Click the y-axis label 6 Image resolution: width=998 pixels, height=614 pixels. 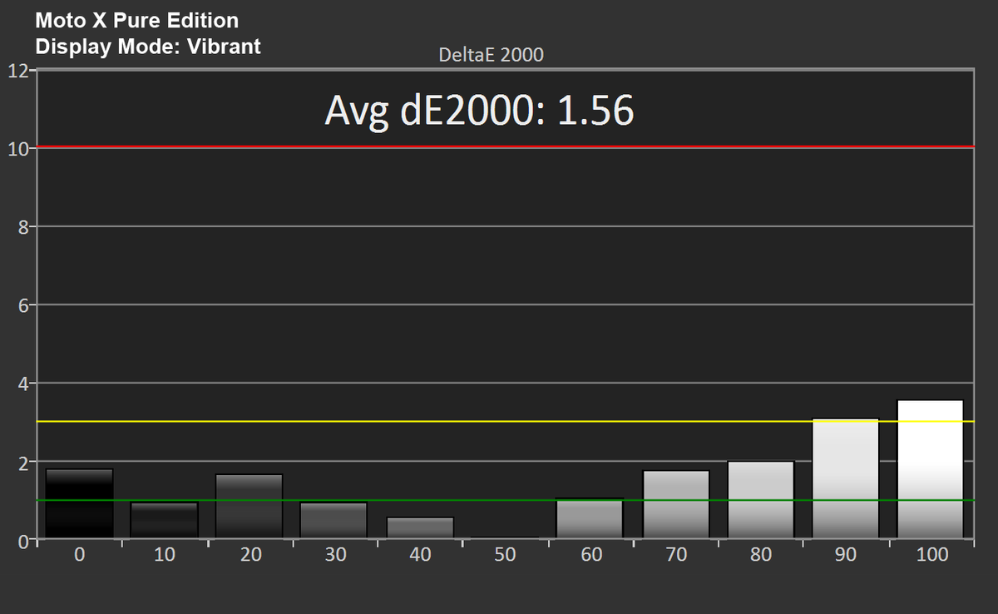tap(22, 305)
